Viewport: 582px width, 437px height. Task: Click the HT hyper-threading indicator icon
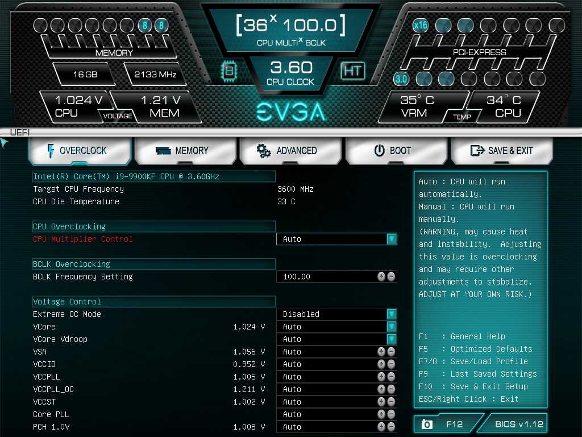click(x=352, y=71)
